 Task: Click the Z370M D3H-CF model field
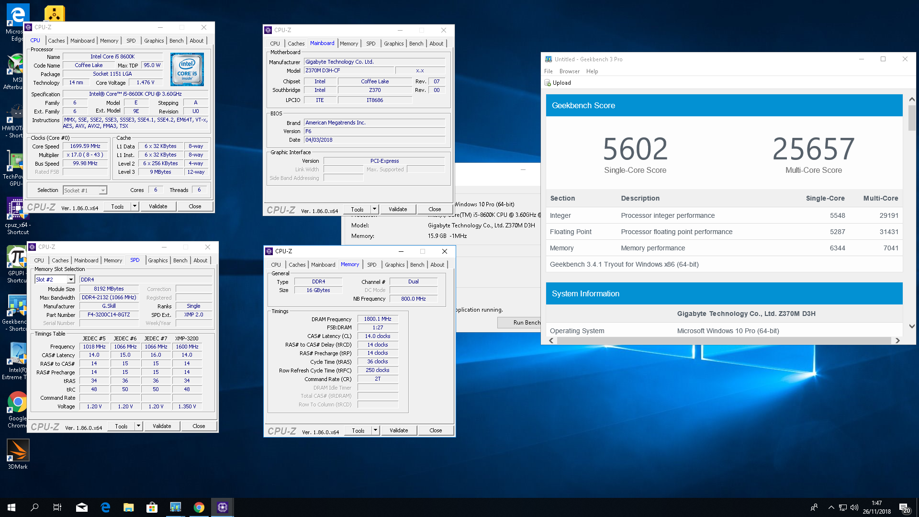coord(349,70)
